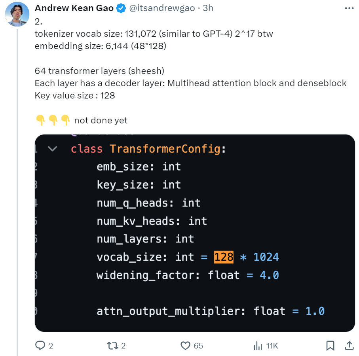This screenshot has height=356, width=359.
Task: Click the highlighted 128 in the code
Action: pos(224,257)
